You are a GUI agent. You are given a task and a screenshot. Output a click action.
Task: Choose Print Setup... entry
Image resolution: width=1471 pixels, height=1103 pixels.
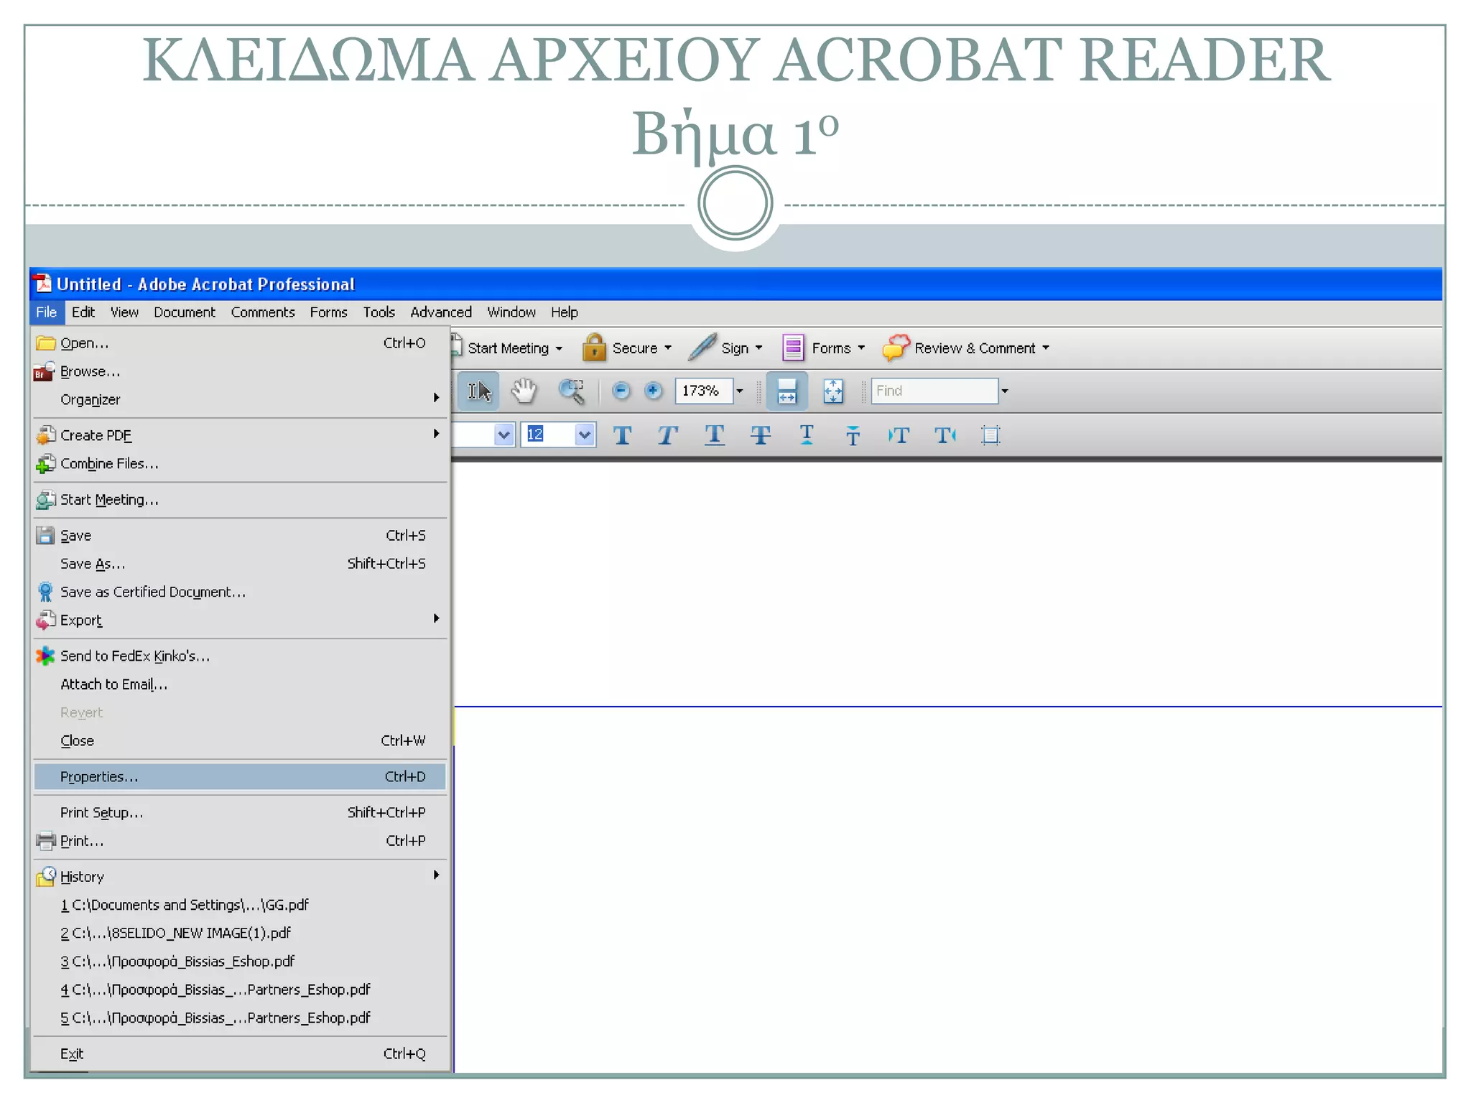240,813
